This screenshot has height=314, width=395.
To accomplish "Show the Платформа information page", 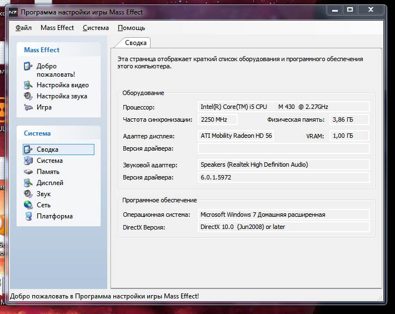I will pos(54,216).
